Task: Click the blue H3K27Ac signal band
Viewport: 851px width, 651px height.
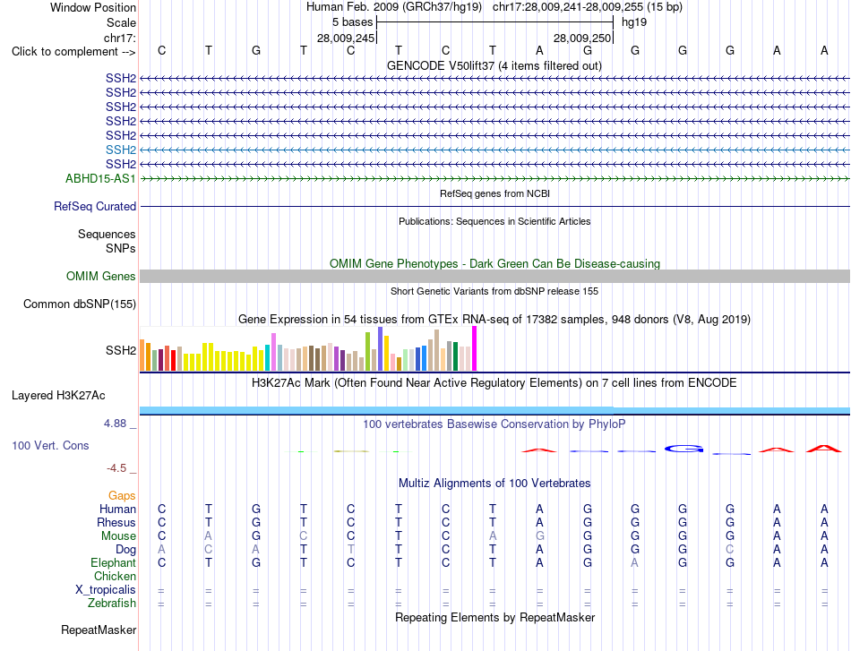Action: pyautogui.click(x=494, y=410)
